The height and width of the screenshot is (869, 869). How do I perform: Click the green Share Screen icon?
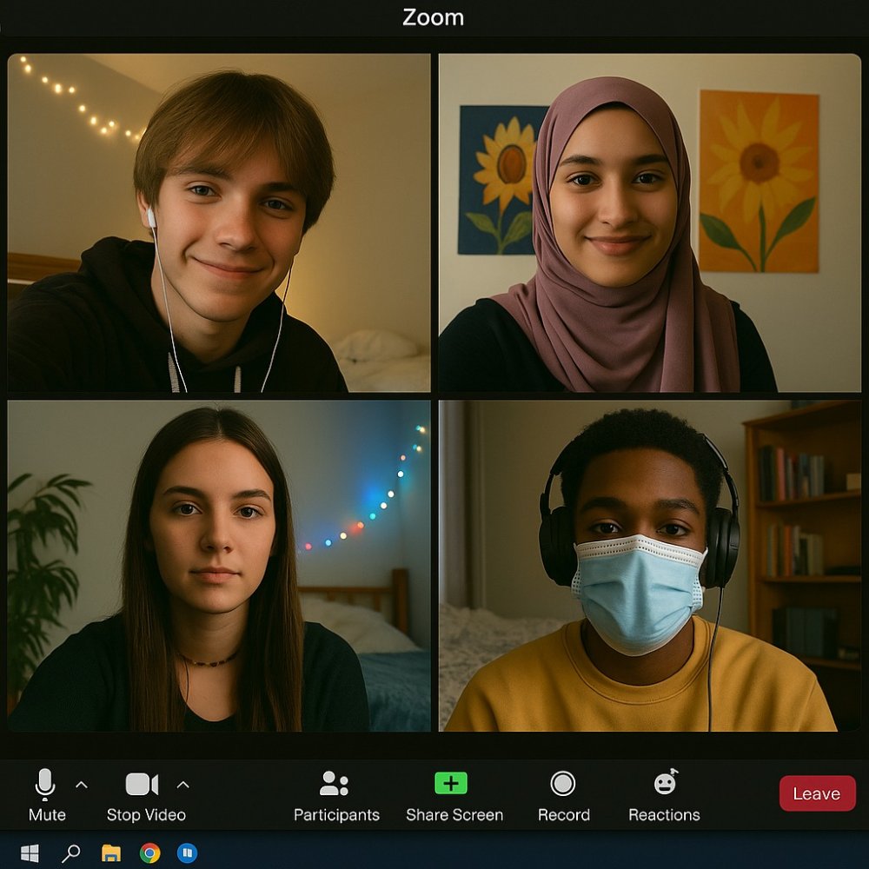[x=450, y=783]
